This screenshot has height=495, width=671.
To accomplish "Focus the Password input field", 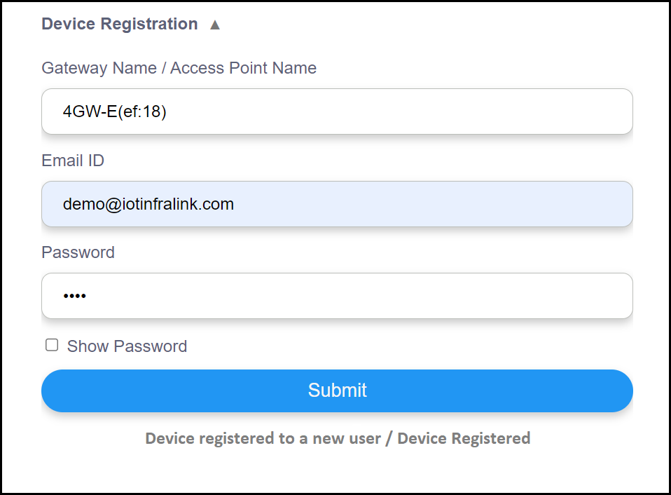I will pyautogui.click(x=337, y=296).
